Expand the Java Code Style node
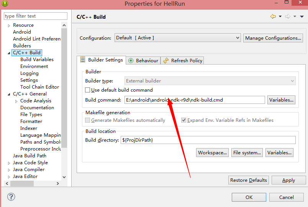This screenshot has height=207, width=308. (9, 163)
